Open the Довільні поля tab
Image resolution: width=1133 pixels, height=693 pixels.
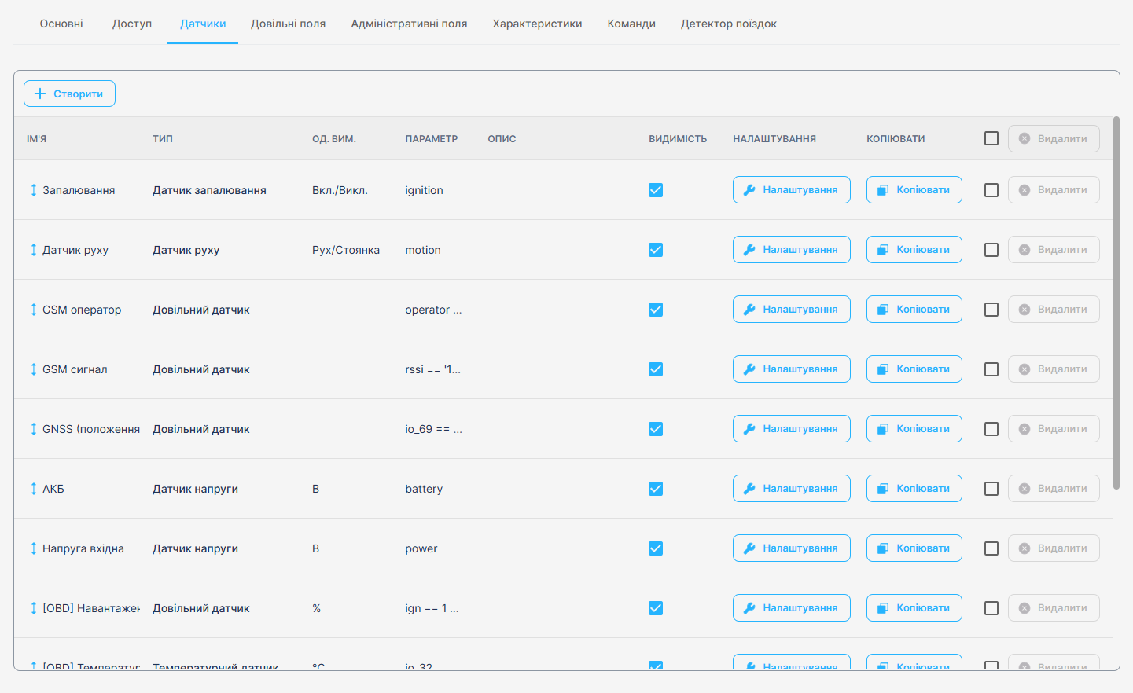[288, 24]
